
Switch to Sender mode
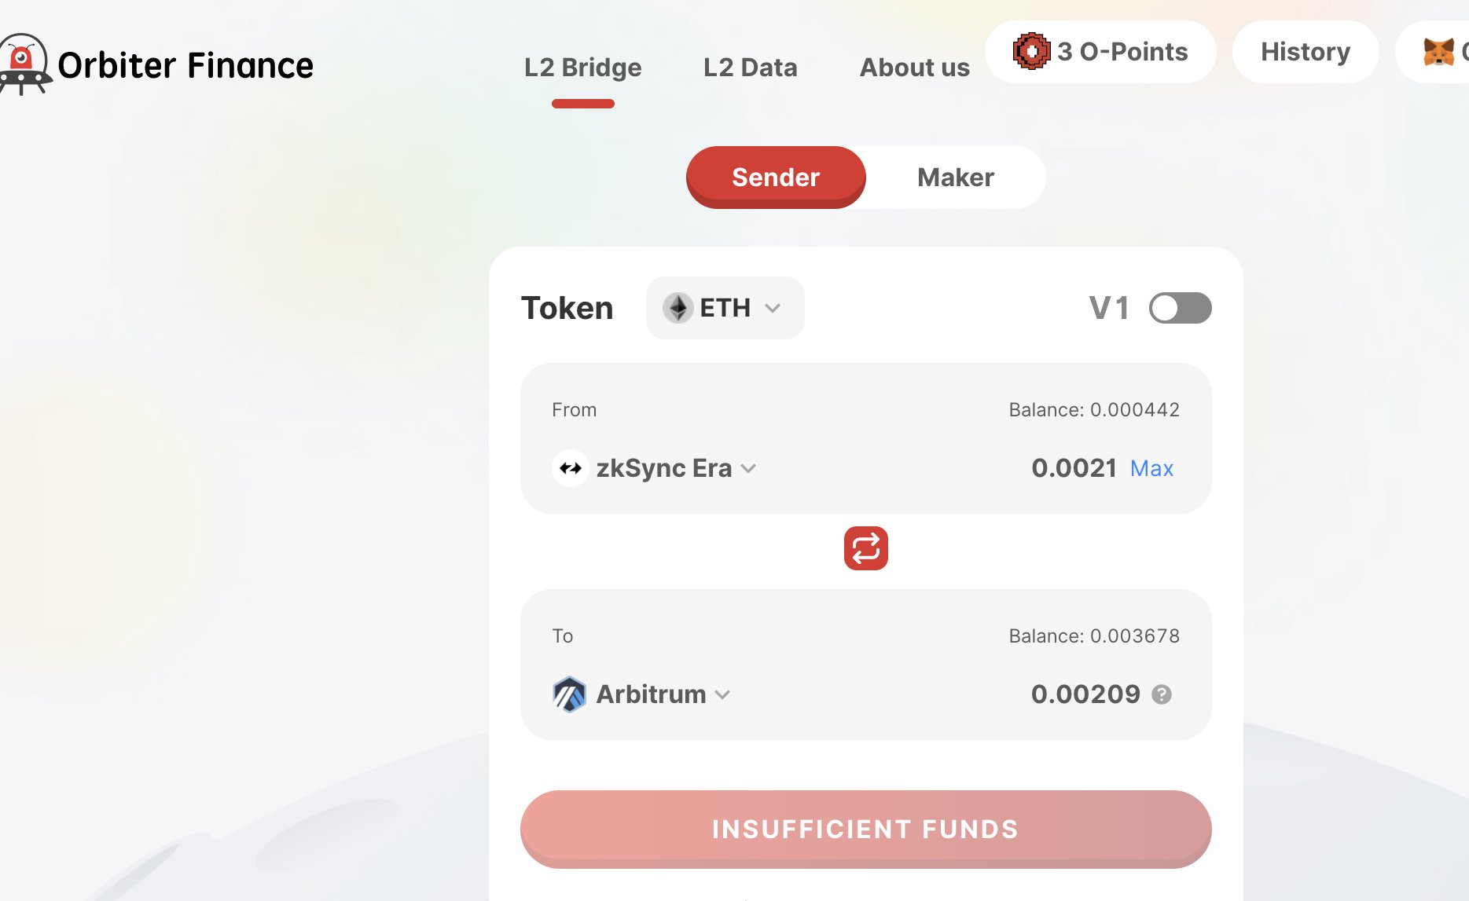coord(775,178)
